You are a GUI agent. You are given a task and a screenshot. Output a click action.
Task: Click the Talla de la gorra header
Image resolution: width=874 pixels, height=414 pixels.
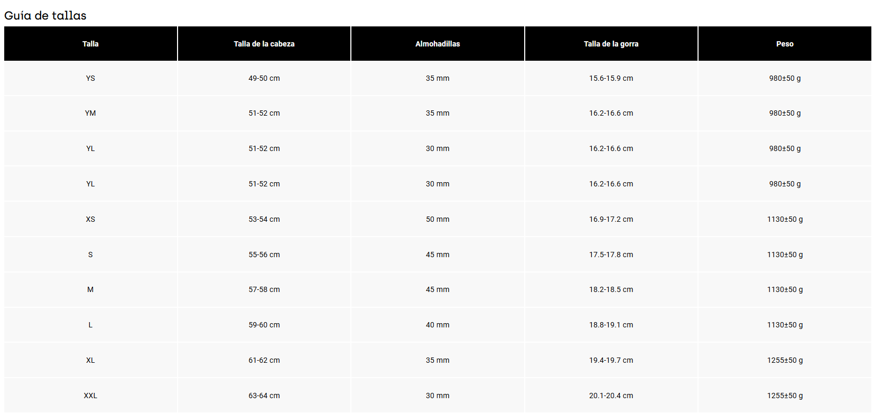[x=611, y=44]
